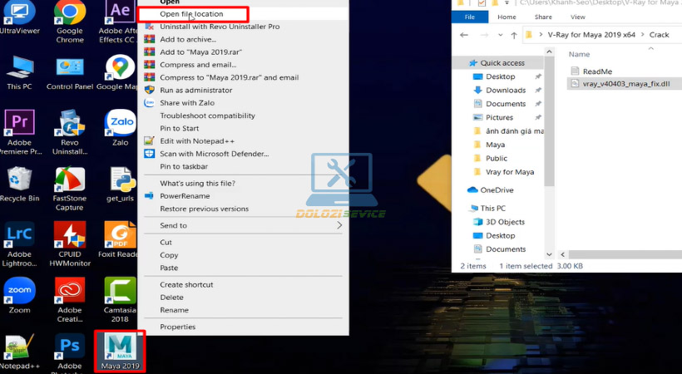Select the FastStone Capture desktop icon

70,183
